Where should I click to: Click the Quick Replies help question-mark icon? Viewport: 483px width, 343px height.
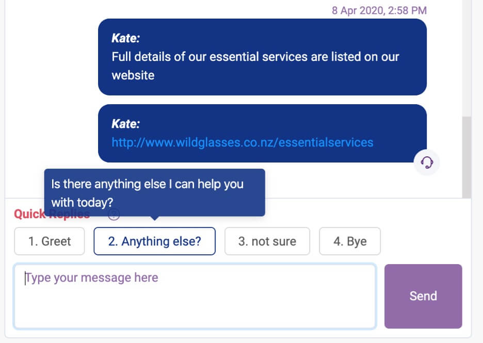click(114, 215)
